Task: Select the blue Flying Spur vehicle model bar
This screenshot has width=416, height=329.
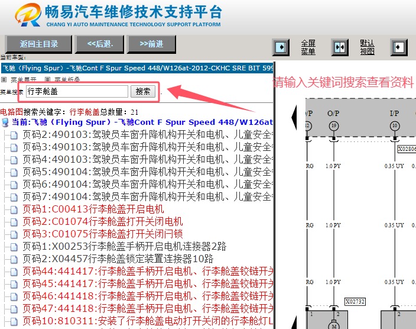Action: 137,68
